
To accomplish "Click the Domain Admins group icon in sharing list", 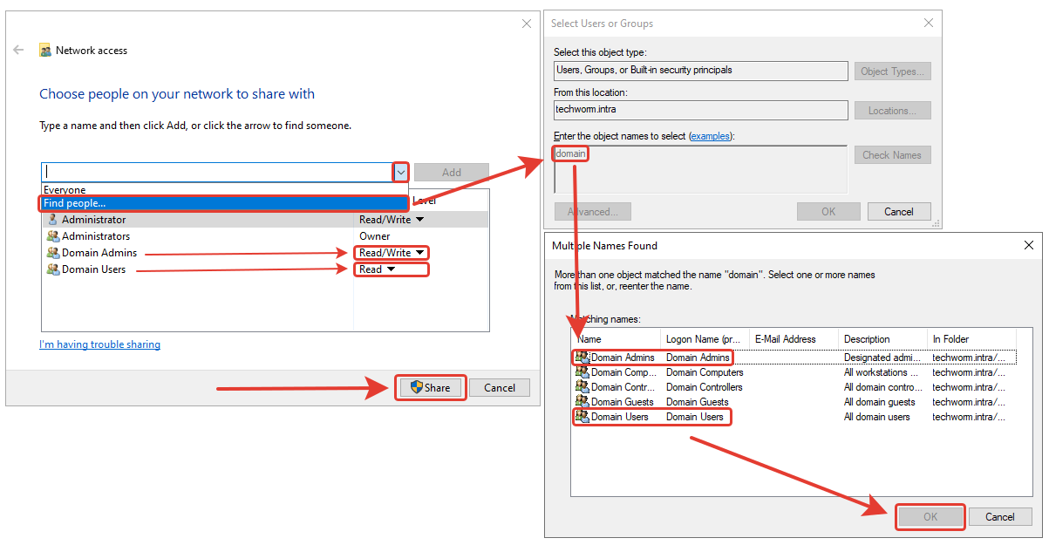I will pyautogui.click(x=52, y=253).
